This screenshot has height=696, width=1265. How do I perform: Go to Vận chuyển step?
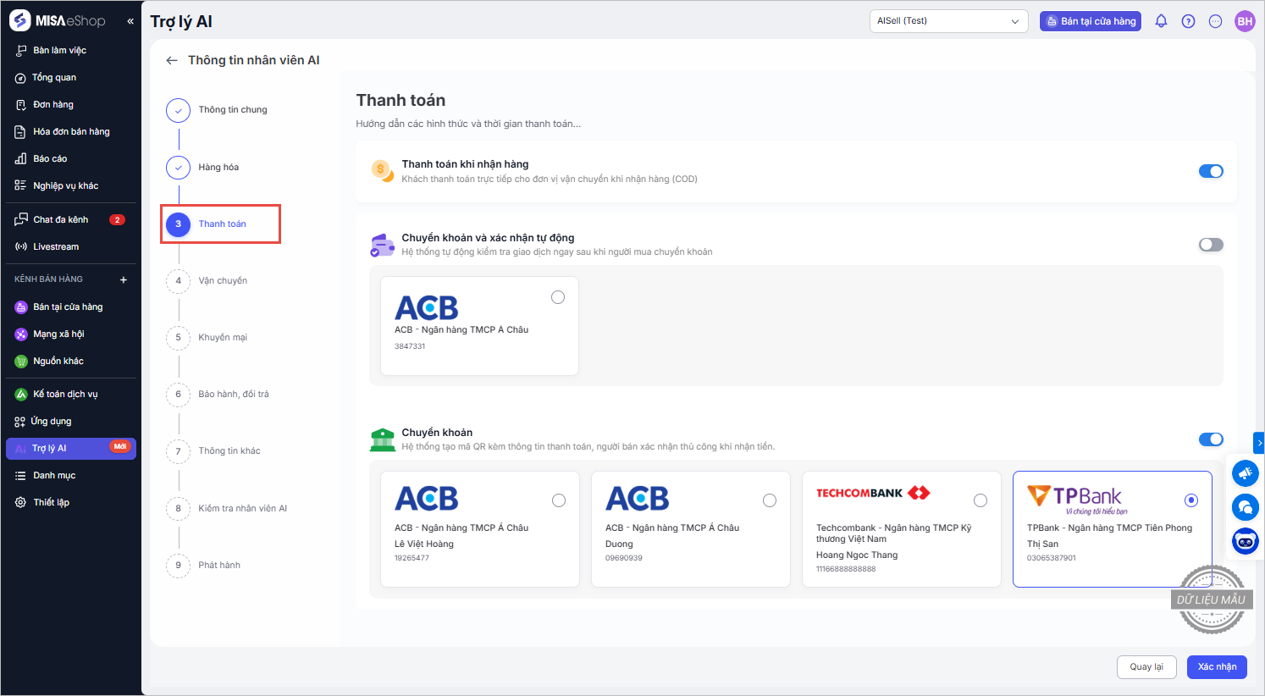[x=223, y=281]
